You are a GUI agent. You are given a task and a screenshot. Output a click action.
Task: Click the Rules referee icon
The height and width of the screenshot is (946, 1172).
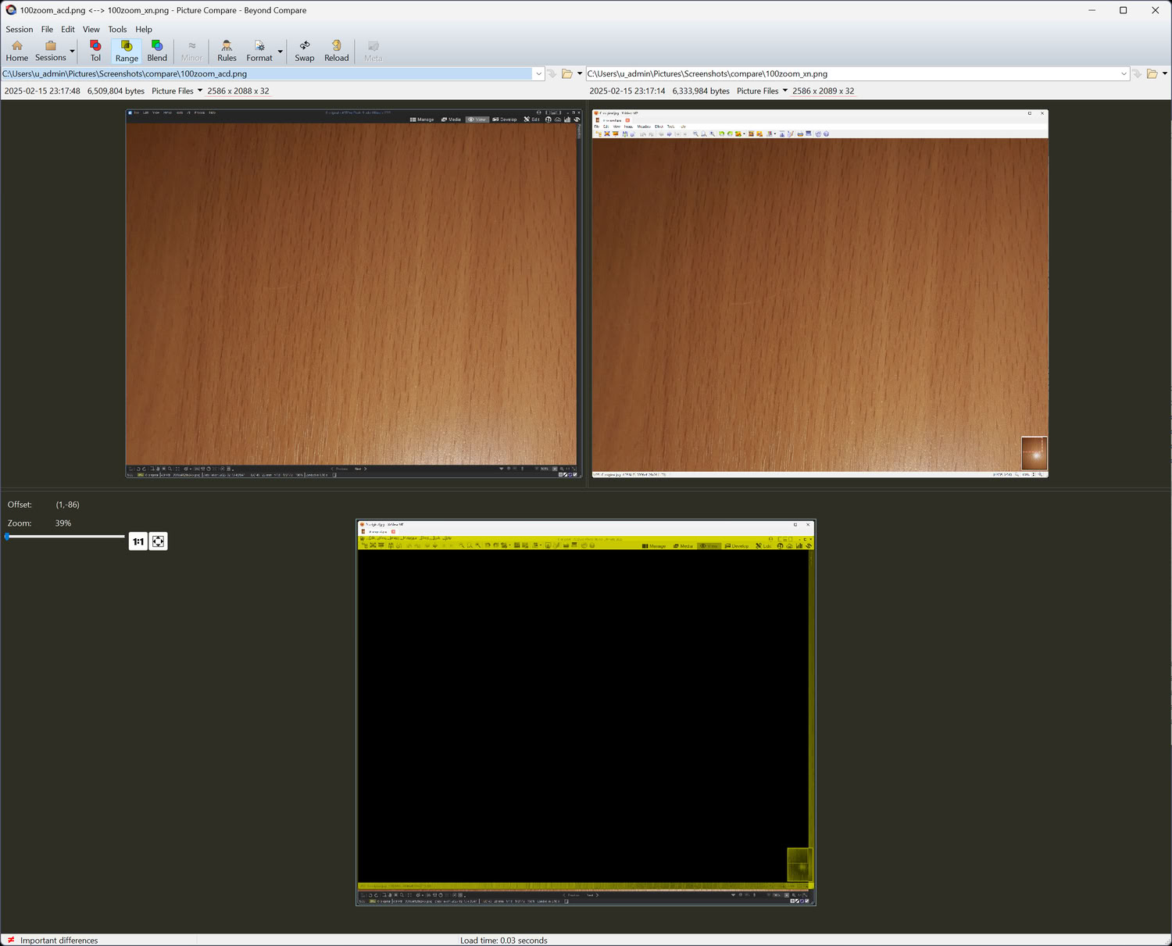[x=227, y=51]
